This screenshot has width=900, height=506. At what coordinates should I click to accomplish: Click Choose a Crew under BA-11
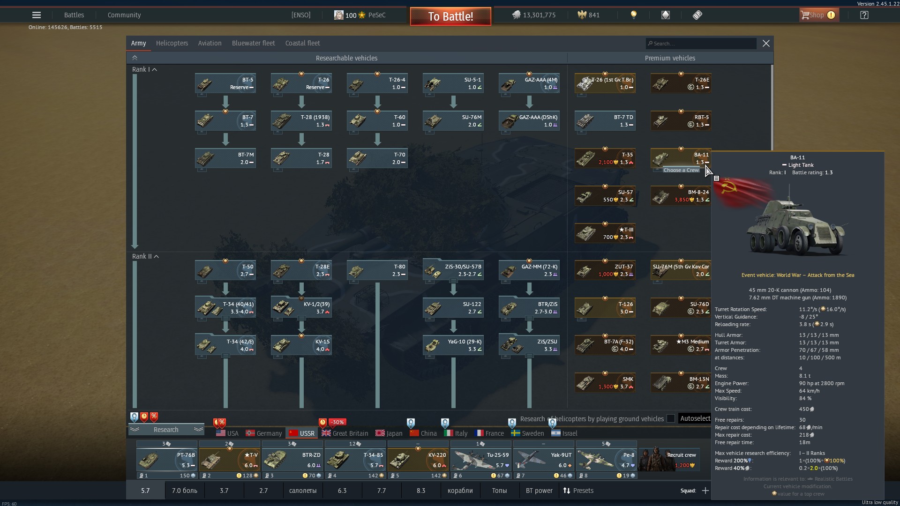point(681,170)
